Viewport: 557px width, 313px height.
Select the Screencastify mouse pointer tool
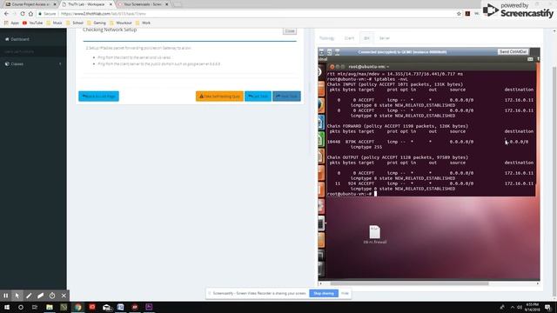pyautogui.click(x=17, y=296)
